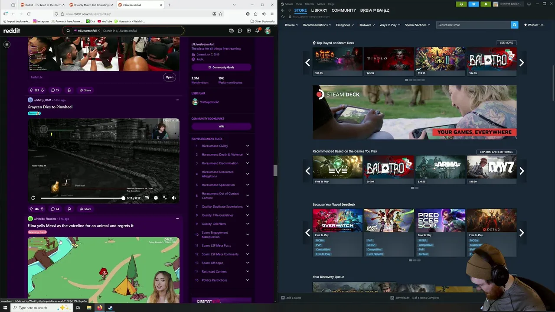The image size is (555, 312).
Task: Open the Special Sections dropdown in Steam
Action: coord(418,25)
